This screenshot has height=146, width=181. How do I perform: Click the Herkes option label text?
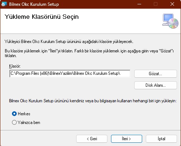point(24,114)
